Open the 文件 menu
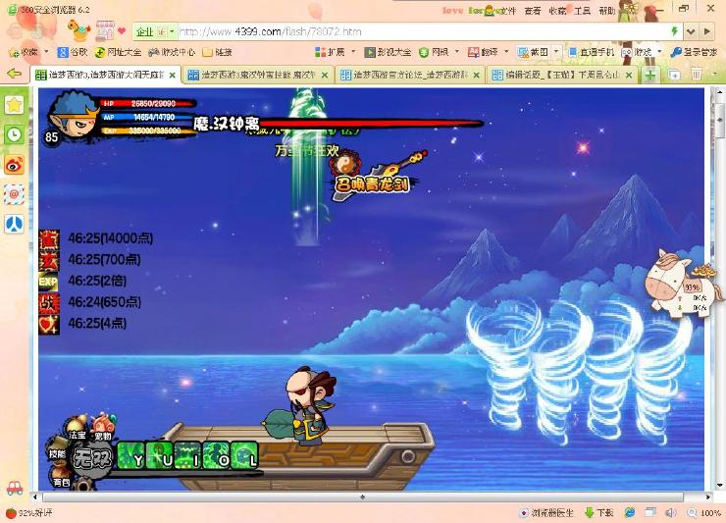Screen dimensions: 726x523 coord(507,10)
